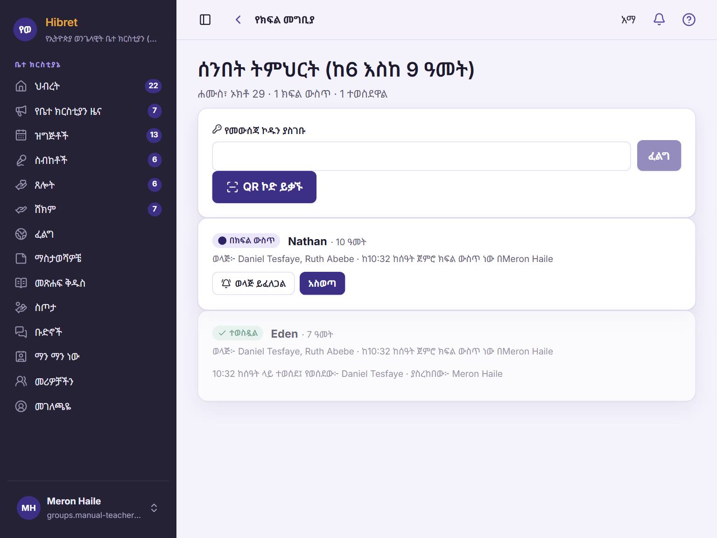Open መገለጫዬ profile item
This screenshot has height=538, width=717.
coord(88,406)
